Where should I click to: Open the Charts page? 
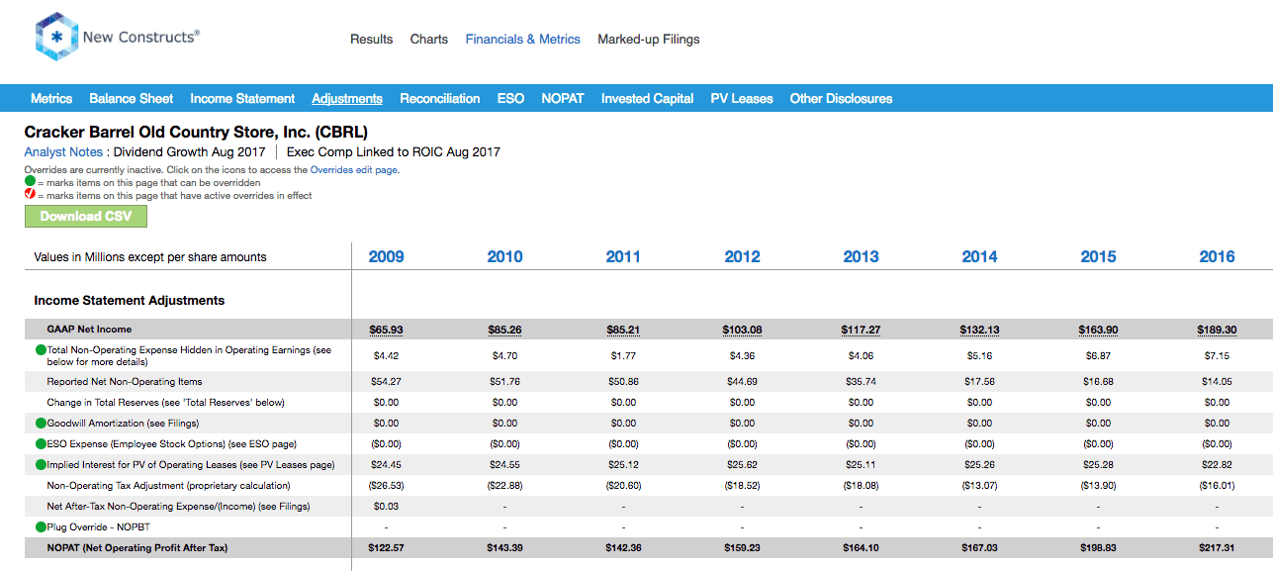pos(429,40)
